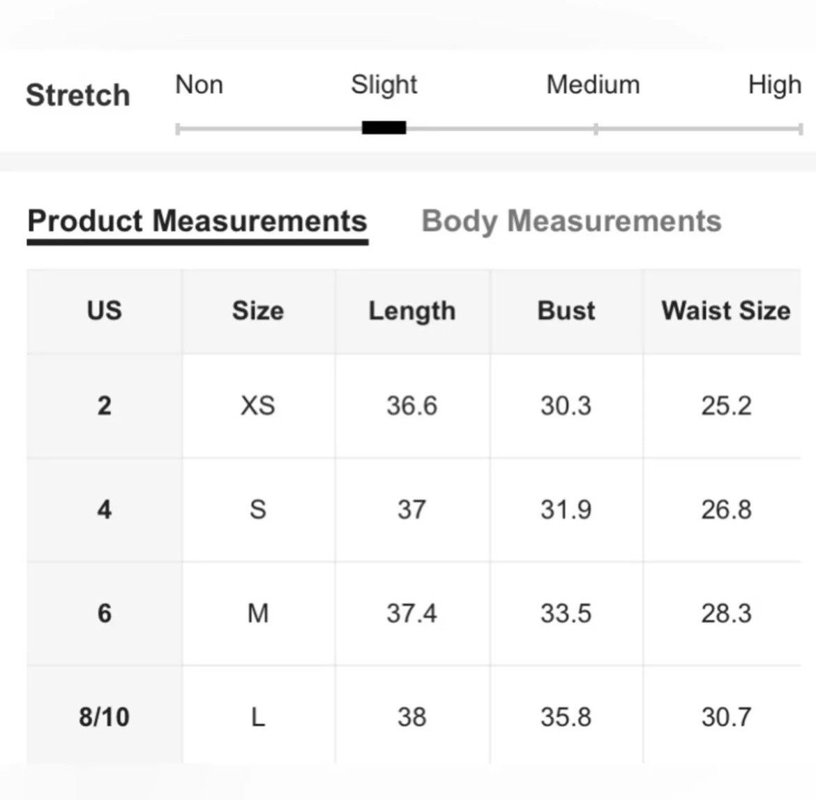Click the 30.7 waist size value

point(726,717)
